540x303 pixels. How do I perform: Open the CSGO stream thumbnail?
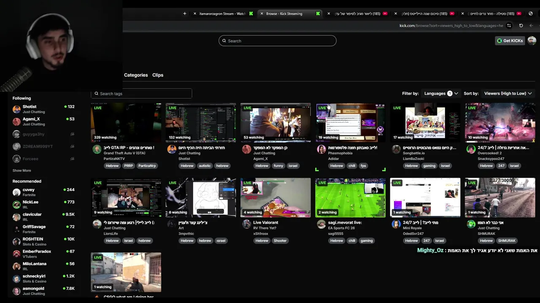point(126,272)
